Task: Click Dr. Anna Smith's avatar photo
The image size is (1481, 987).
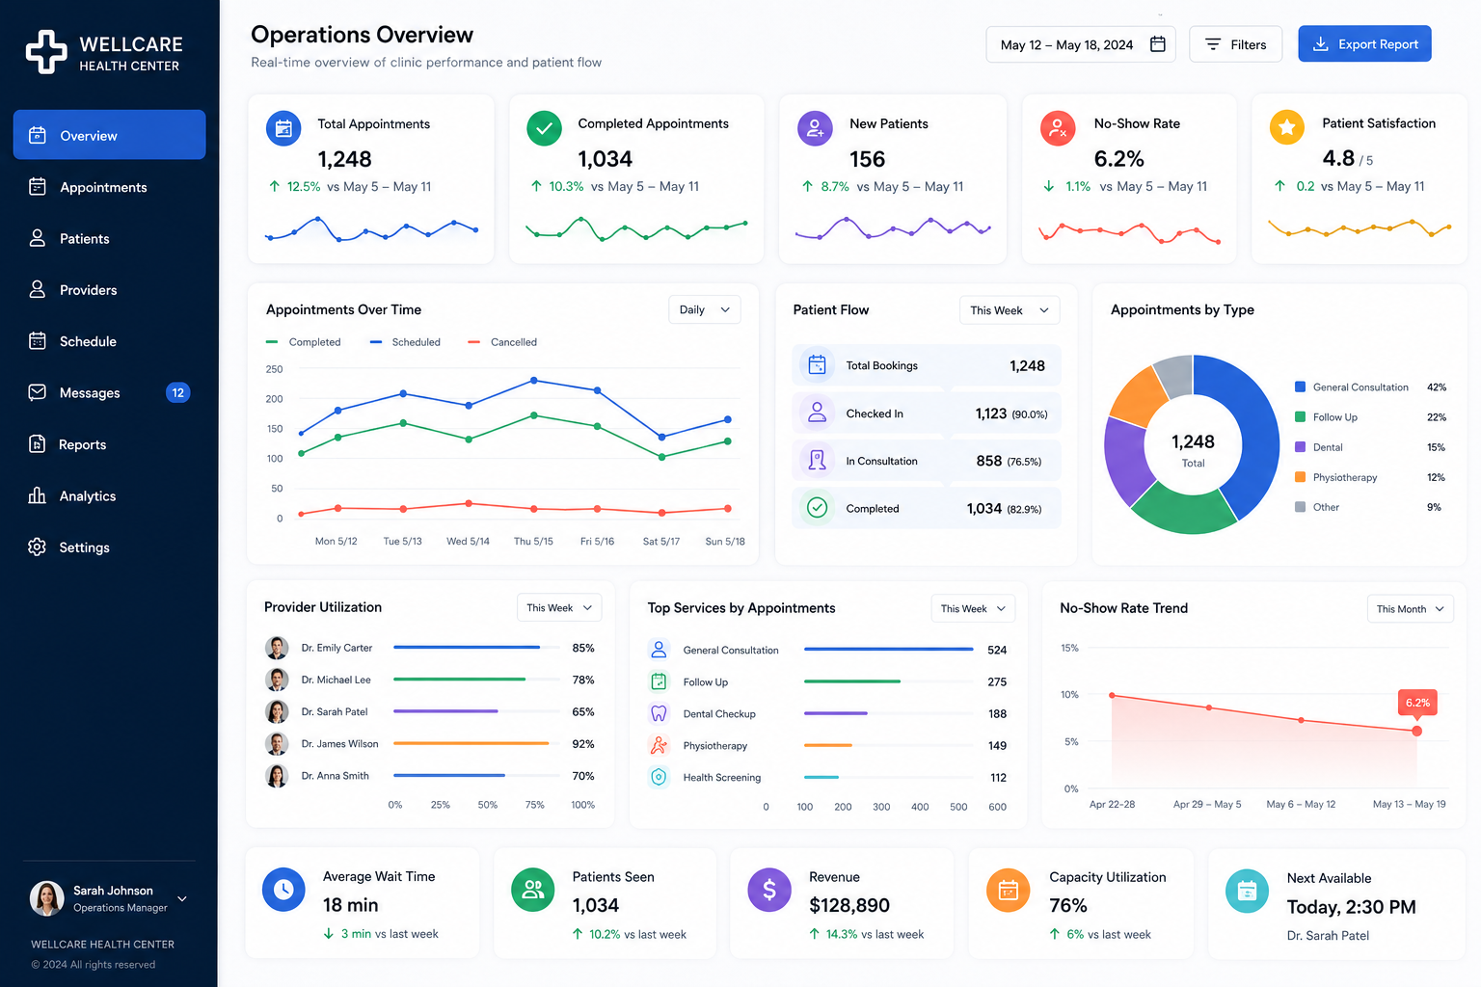Action: (x=277, y=775)
